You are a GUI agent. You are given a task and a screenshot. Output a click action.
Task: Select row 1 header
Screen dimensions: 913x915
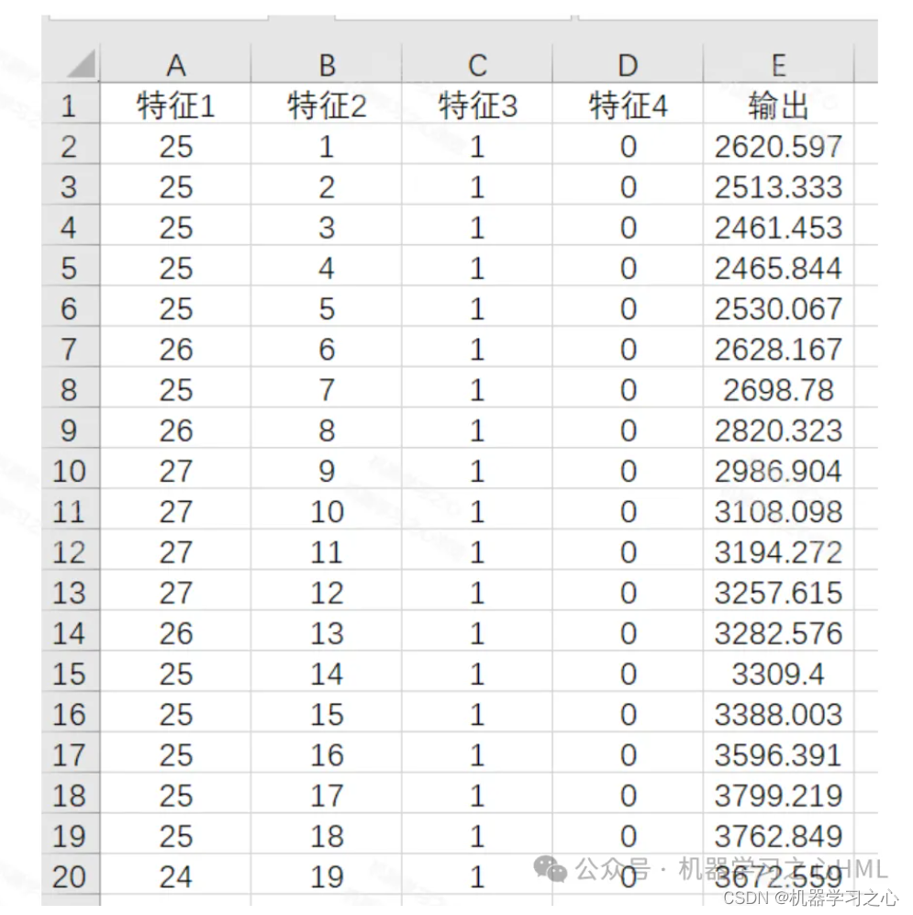click(x=70, y=106)
